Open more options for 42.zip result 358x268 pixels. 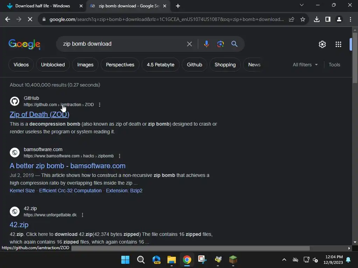(83, 215)
